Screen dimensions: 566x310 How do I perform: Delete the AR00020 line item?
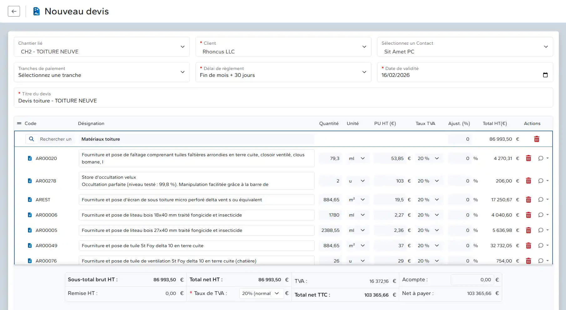(x=528, y=158)
